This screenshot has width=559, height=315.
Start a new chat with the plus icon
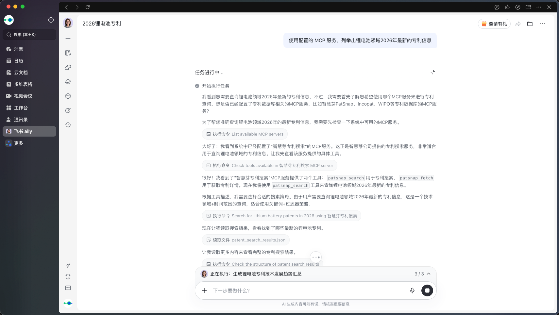[68, 39]
